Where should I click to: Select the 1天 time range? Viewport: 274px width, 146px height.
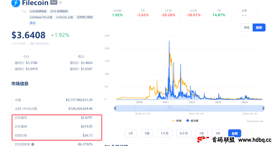pyautogui.click(x=131, y=133)
